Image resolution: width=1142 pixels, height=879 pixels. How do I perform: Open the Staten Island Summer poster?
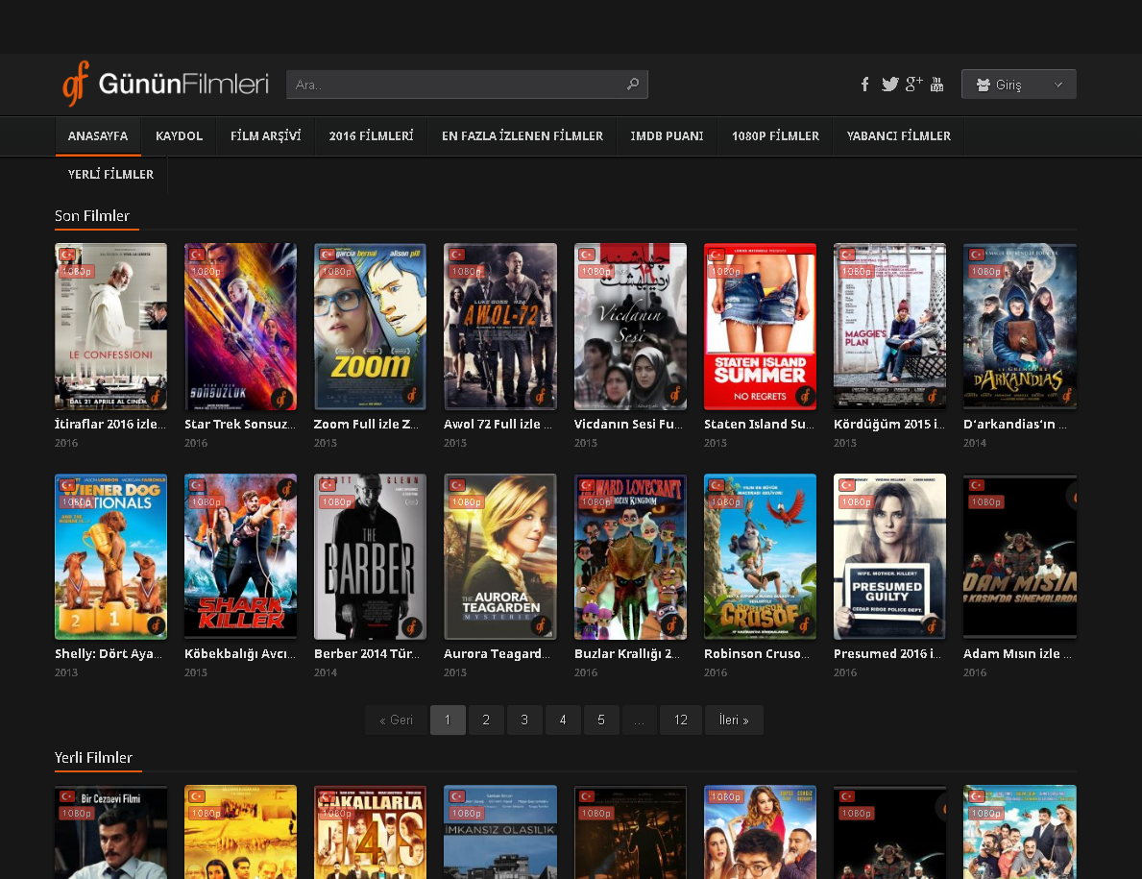coord(760,327)
